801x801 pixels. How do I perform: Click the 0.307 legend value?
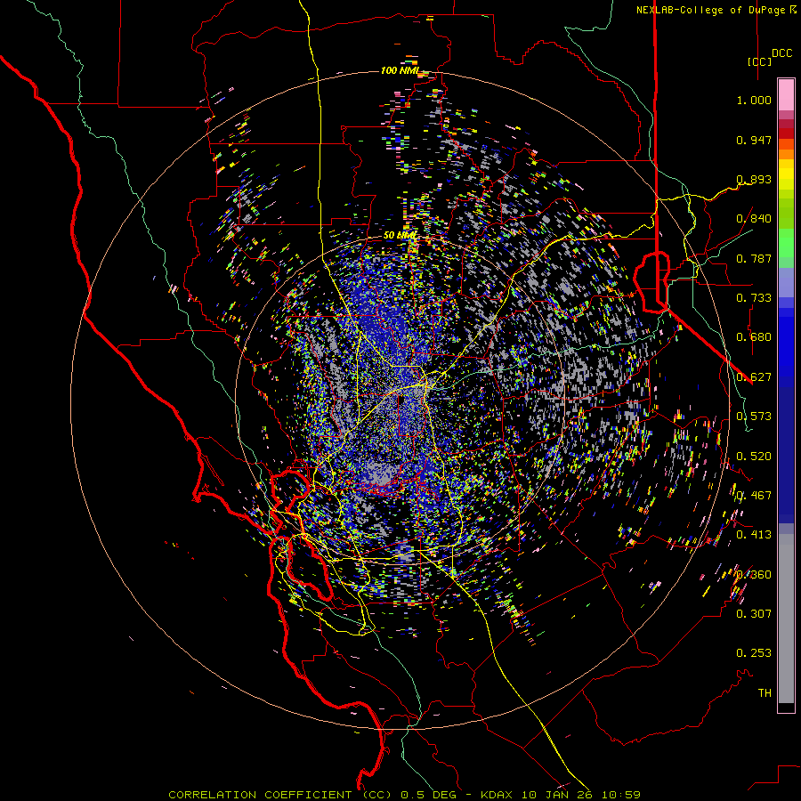[754, 614]
